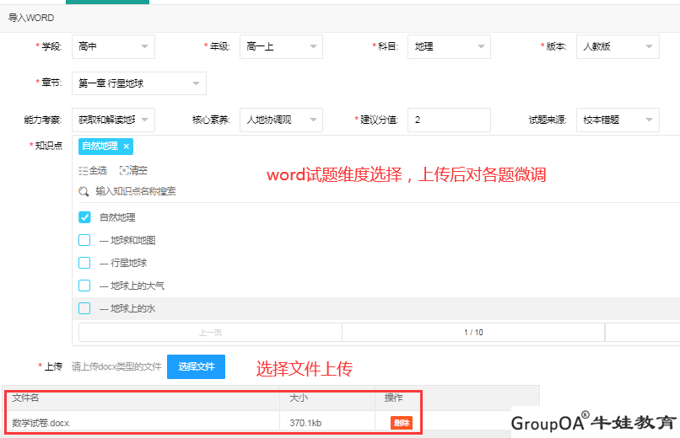Screen dimensions: 680x438
Task: Open the 学段 dropdown showing 高中
Action: click(113, 47)
